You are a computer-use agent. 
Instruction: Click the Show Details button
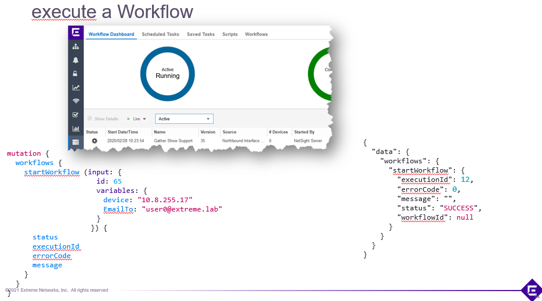coord(102,119)
